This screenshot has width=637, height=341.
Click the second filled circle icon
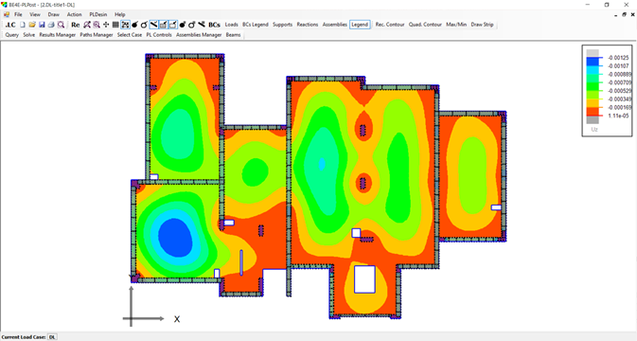[x=183, y=25]
